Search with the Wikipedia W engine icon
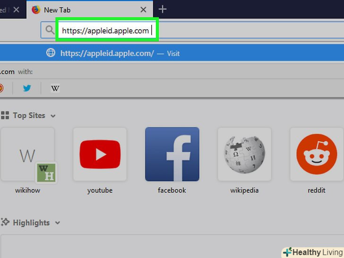This screenshot has width=344, height=258. (x=55, y=88)
